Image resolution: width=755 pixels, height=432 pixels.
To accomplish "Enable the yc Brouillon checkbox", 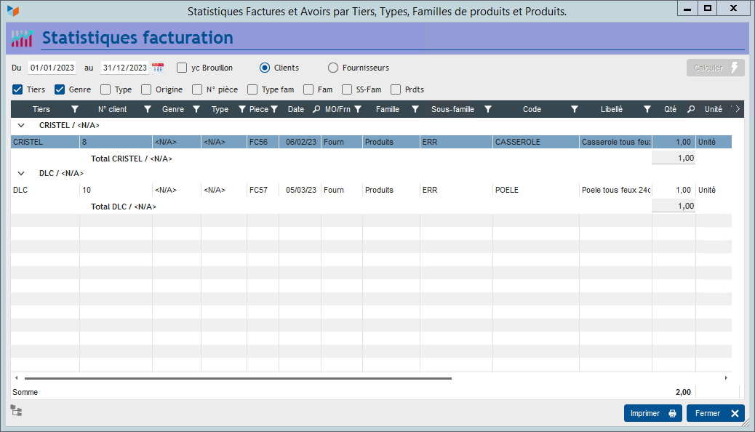I will pyautogui.click(x=182, y=68).
